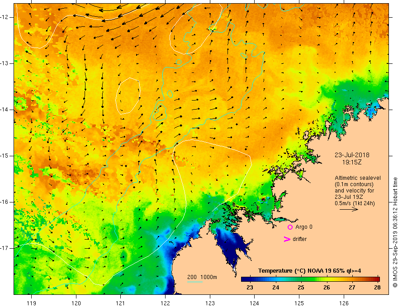398x308 pixels.
Task: Click the Temperature NOAA 19 colorbar title
Action: pos(309,271)
